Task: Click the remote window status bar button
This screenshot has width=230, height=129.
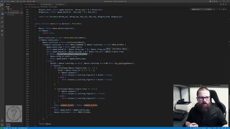Action: click(x=1, y=128)
